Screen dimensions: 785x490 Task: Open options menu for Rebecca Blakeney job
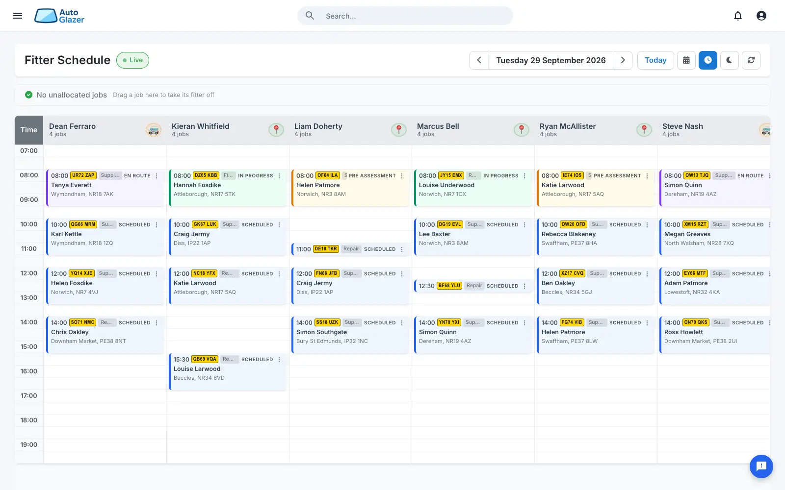click(x=647, y=225)
